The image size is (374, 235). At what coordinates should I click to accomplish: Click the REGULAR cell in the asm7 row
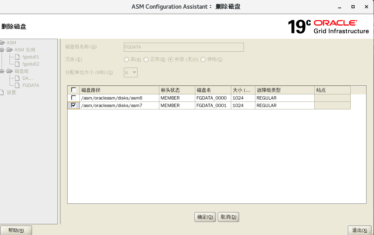click(285, 105)
